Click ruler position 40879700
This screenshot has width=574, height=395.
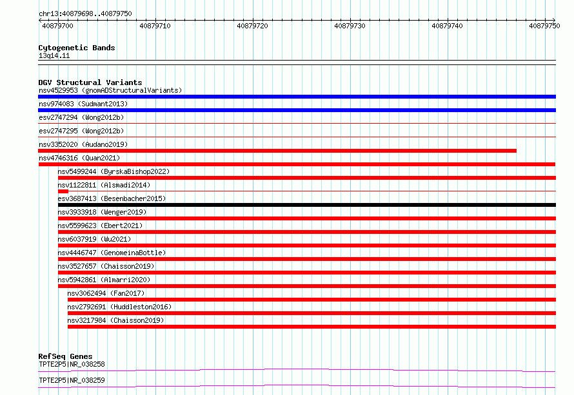tap(57, 26)
